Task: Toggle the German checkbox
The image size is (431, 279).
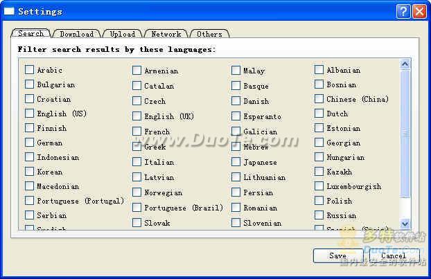Action: [x=29, y=142]
